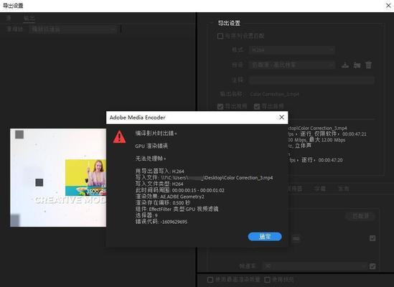Click the 匹配源 button
The height and width of the screenshot is (287, 394).
[x=360, y=216]
